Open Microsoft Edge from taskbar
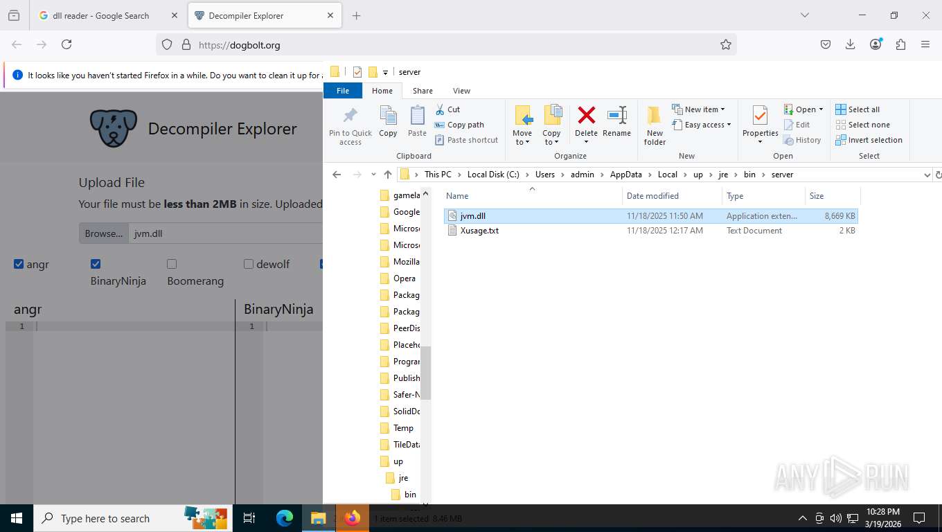 [x=285, y=518]
